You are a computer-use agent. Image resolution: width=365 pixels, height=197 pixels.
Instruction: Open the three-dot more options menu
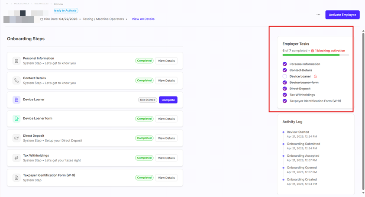(318, 15)
